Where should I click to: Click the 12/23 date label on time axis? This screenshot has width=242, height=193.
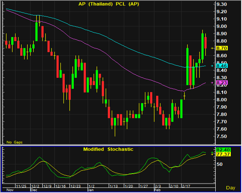point(76,186)
